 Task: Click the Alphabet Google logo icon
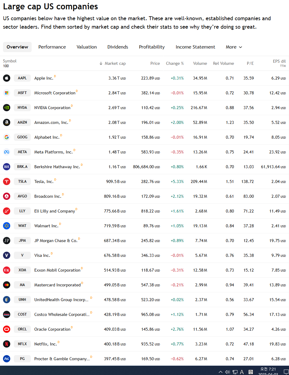tap(7, 137)
